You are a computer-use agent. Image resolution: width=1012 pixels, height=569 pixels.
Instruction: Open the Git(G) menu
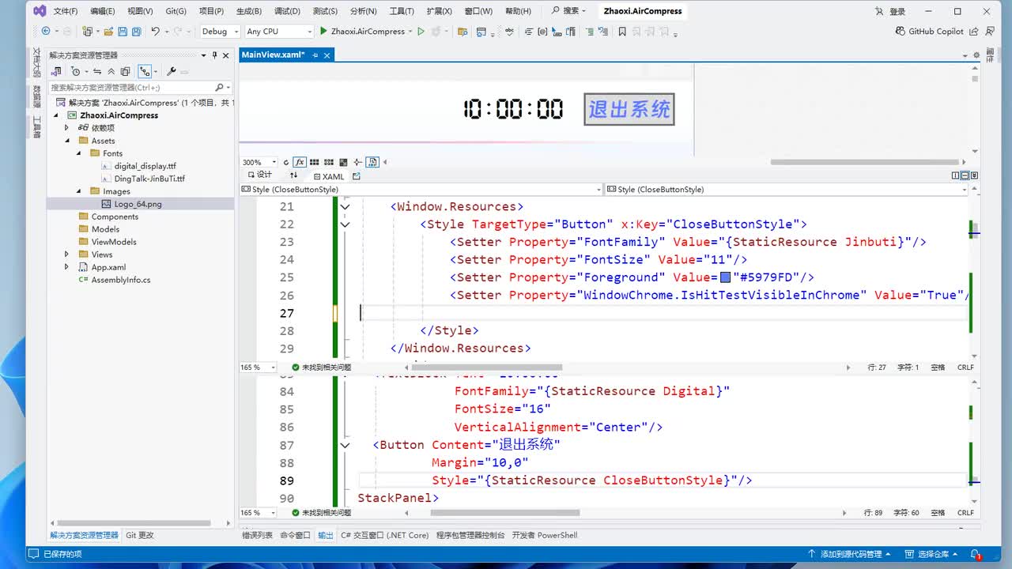(x=176, y=11)
